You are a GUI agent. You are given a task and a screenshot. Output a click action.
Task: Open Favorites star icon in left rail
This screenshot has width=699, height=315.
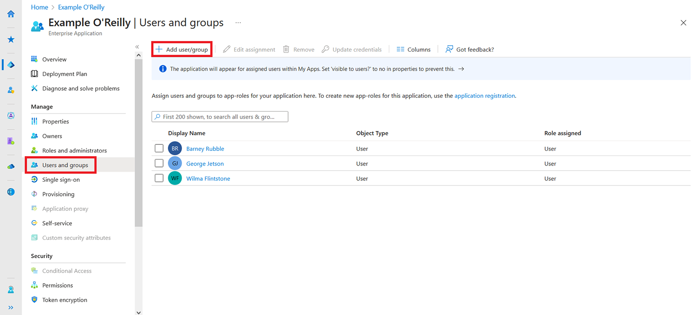pyautogui.click(x=11, y=40)
